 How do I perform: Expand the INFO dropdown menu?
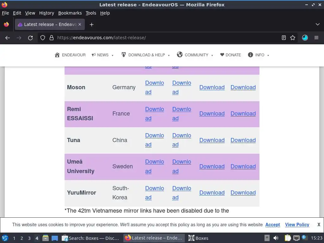point(258,55)
